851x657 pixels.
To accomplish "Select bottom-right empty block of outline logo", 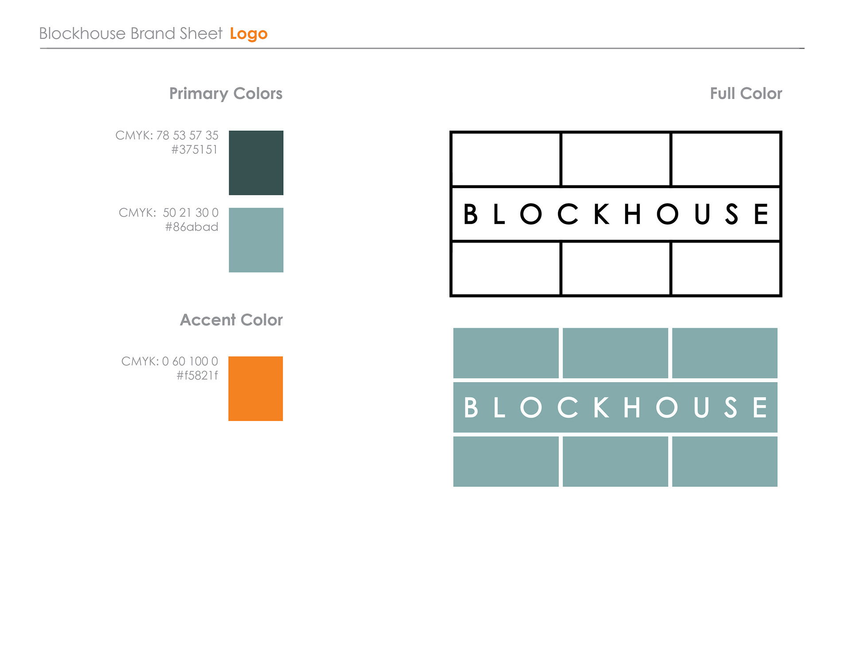I will tap(725, 268).
